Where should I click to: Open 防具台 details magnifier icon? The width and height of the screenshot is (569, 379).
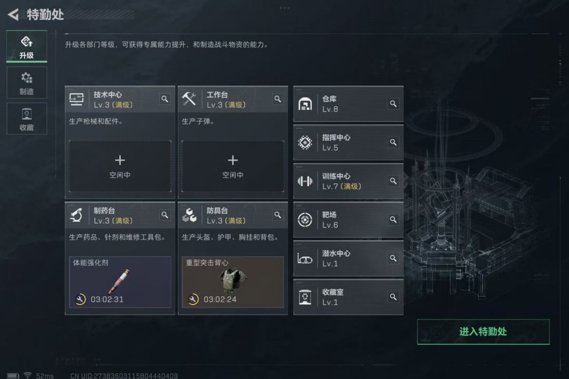tap(278, 215)
